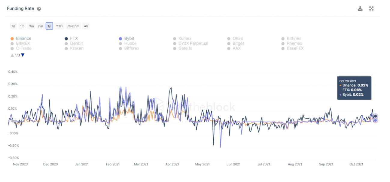Image resolution: width=390 pixels, height=182 pixels.
Task: Select the All time range button
Action: [x=86, y=26]
